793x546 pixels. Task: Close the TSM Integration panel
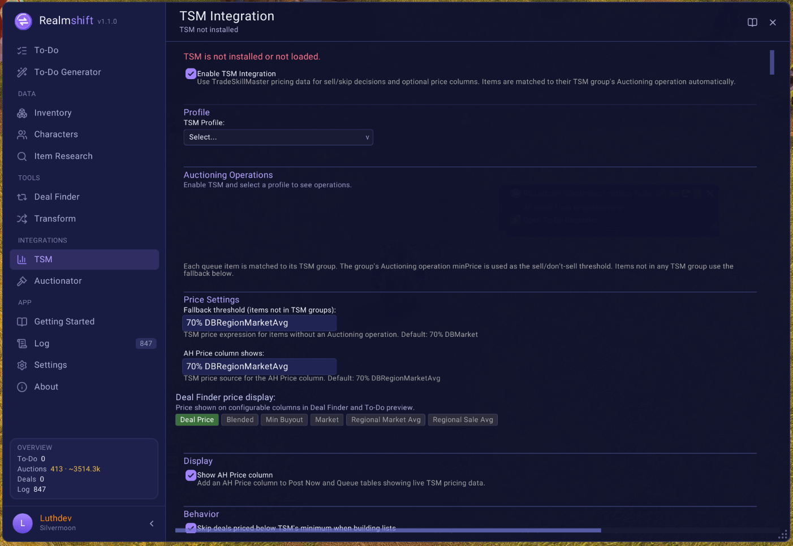(773, 23)
